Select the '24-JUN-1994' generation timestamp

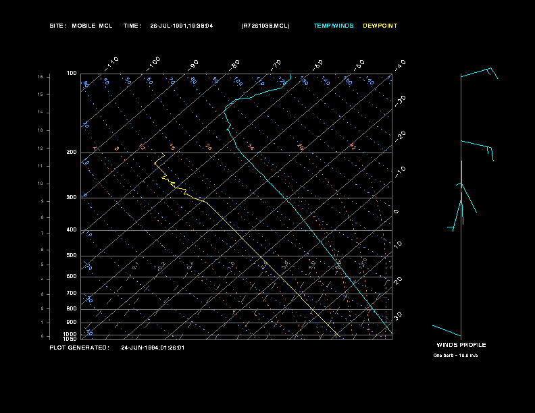[x=153, y=348]
